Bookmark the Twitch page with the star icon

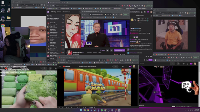pos(119,6)
